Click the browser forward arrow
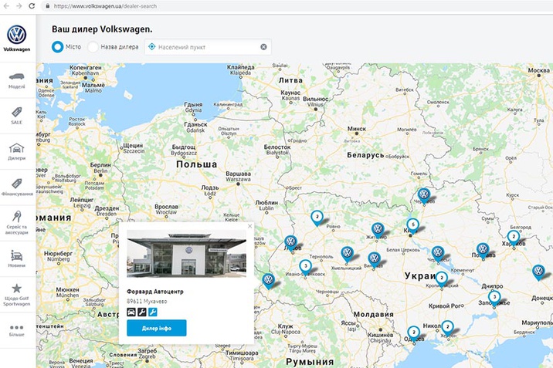Screen dimensions: 553x368 coord(19,6)
